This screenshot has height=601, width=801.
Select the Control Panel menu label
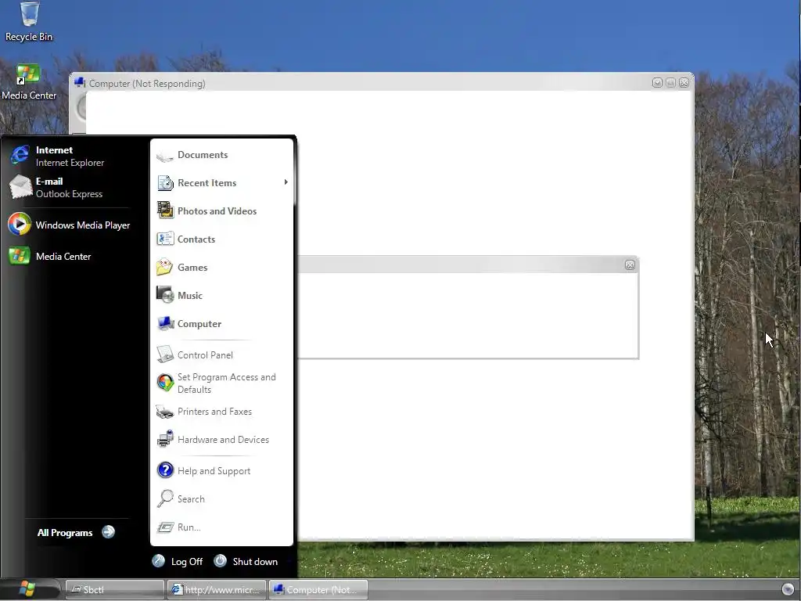pos(205,354)
